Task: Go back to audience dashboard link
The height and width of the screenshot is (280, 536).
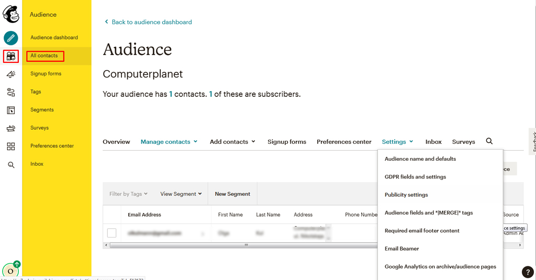Action: pos(151,22)
